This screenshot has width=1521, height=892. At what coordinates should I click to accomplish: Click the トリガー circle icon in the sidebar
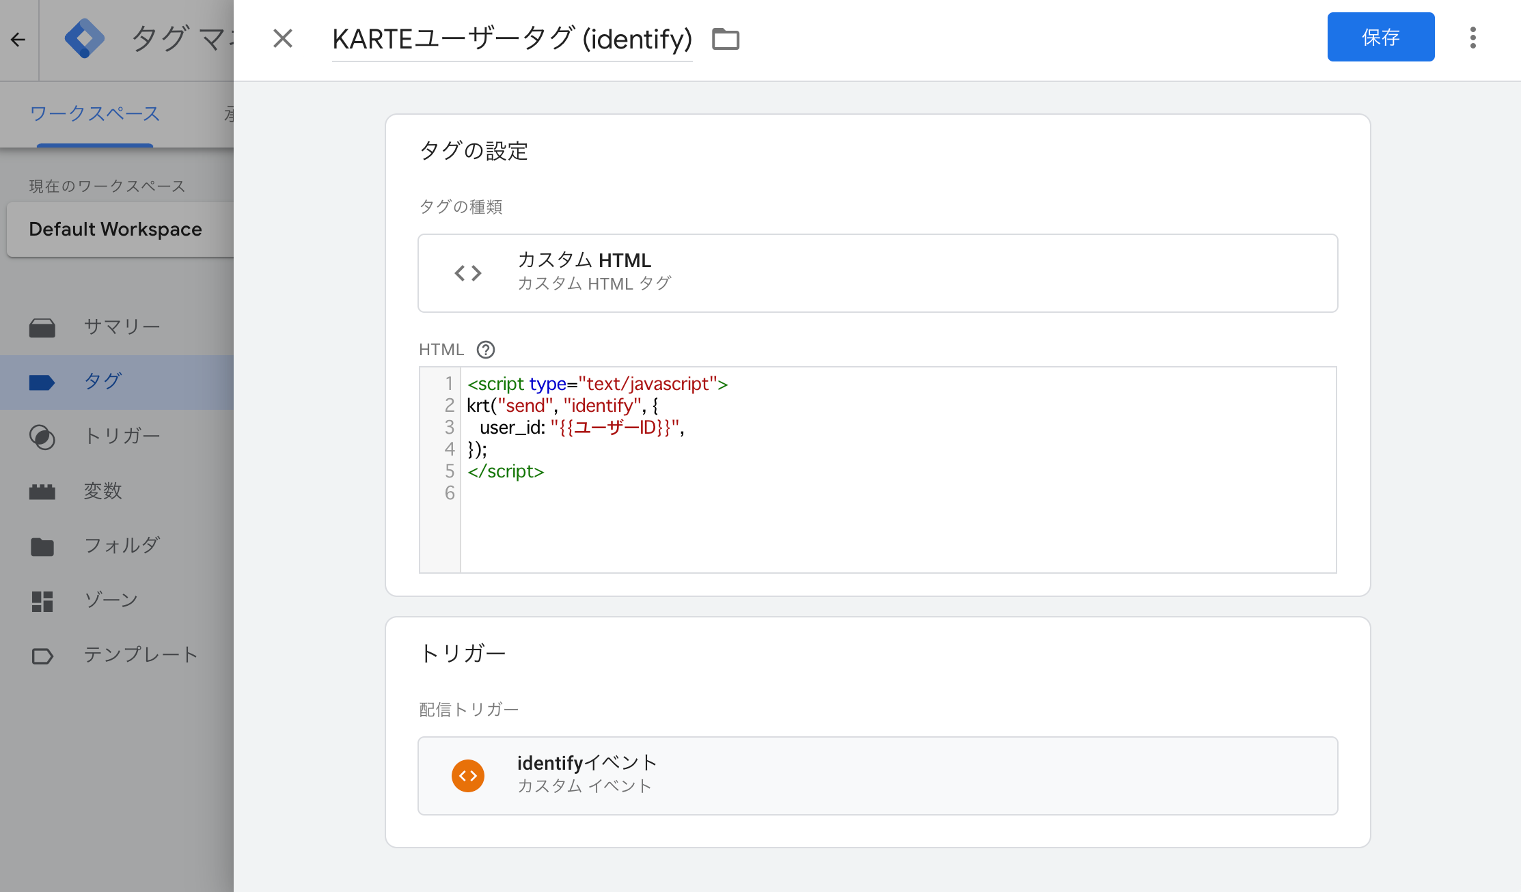(x=42, y=437)
